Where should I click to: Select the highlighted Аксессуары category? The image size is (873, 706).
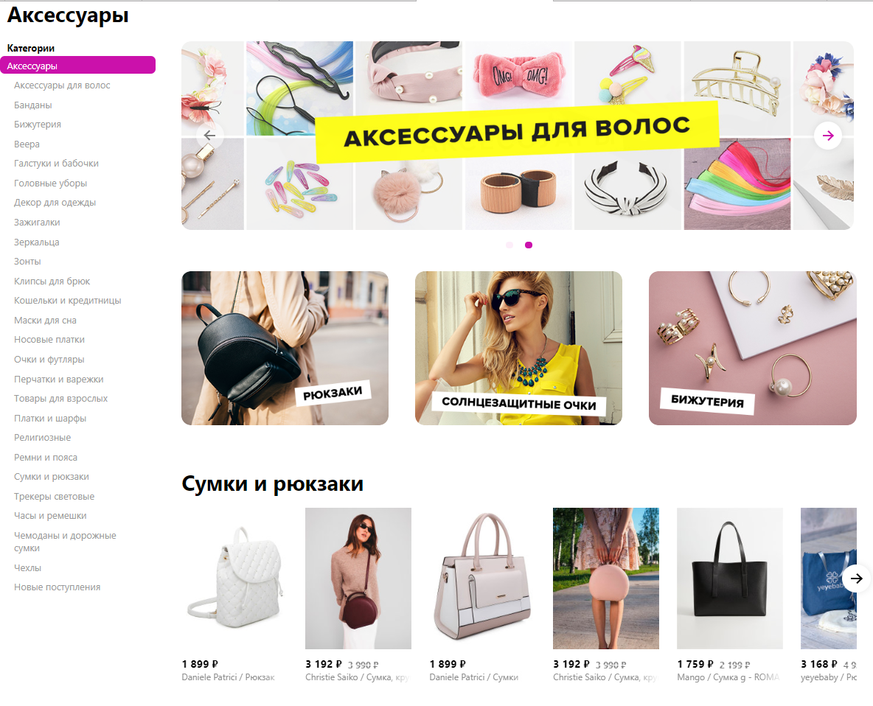point(78,66)
